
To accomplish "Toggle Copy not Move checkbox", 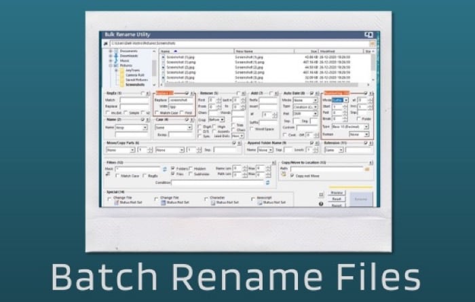I will (x=292, y=176).
